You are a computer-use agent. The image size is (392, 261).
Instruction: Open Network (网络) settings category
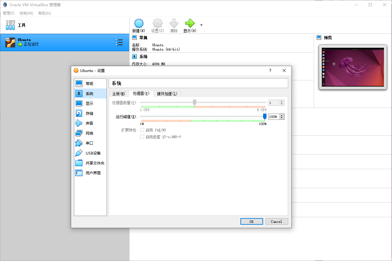point(90,133)
